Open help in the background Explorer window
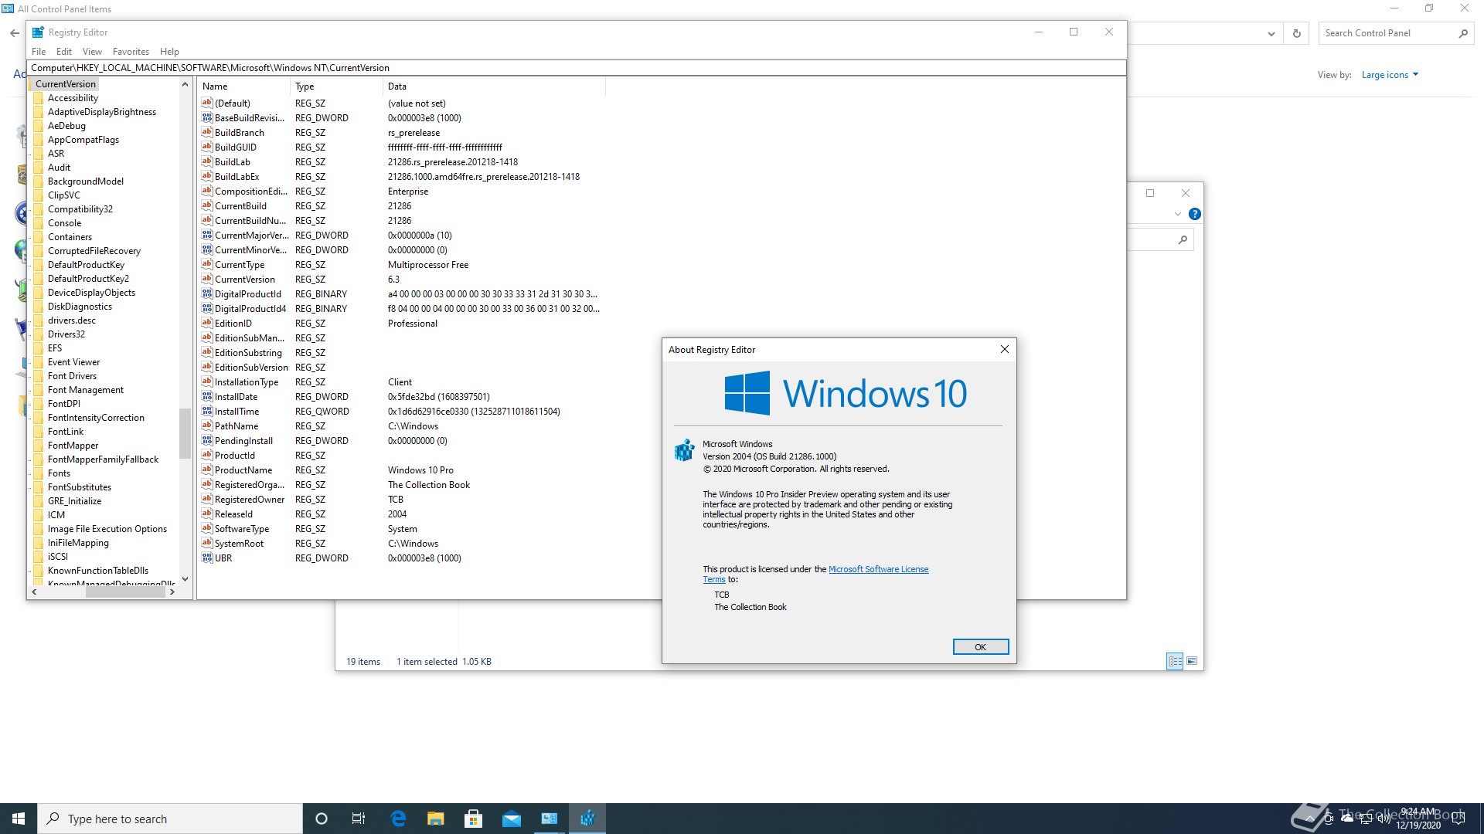The height and width of the screenshot is (834, 1484). pos(1194,214)
